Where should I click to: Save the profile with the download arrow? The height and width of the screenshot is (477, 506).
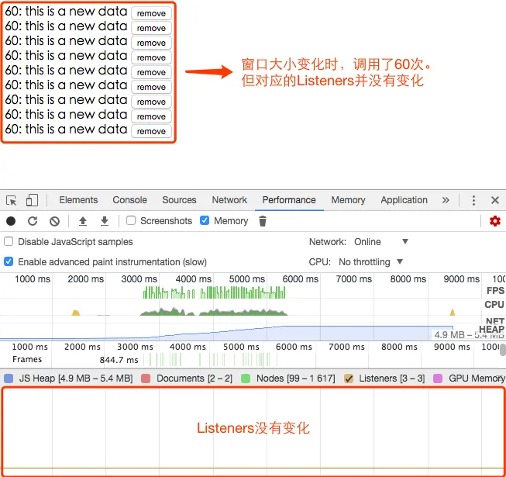[105, 221]
